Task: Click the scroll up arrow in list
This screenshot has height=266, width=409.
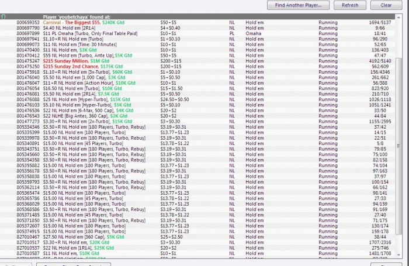Action: (398, 18)
